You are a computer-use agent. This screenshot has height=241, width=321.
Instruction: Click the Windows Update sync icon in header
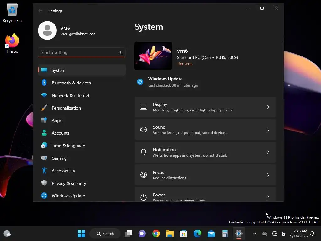[x=140, y=82]
